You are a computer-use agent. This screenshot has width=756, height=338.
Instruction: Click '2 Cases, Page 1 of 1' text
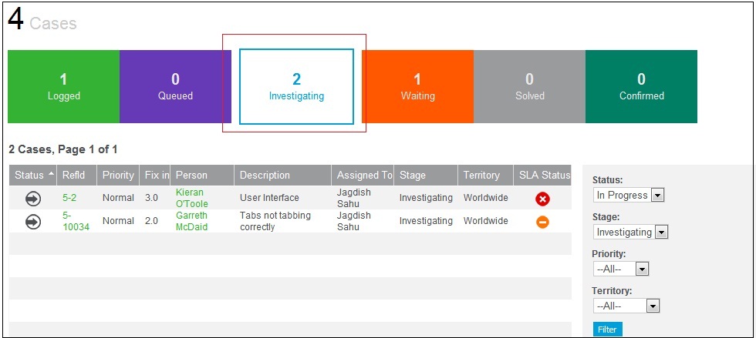click(63, 149)
